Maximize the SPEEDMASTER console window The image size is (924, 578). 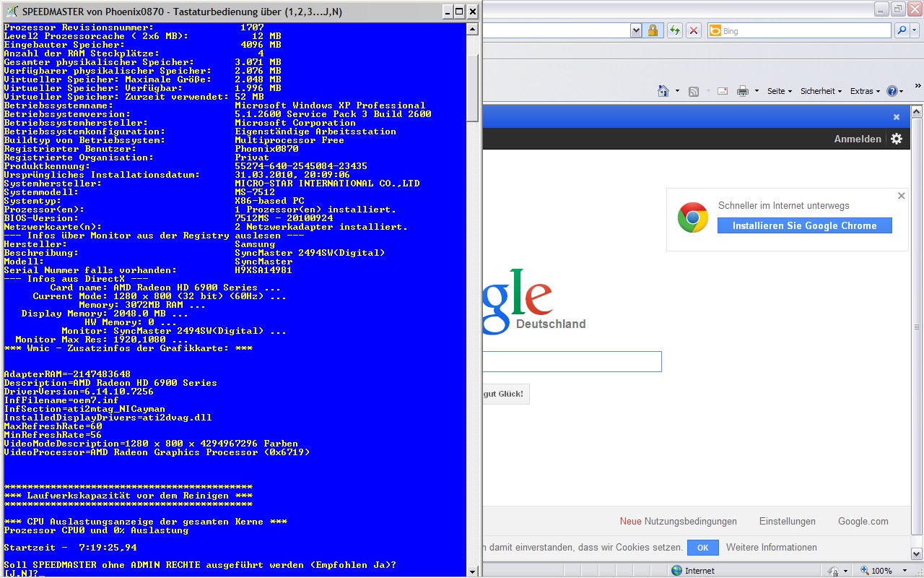coord(459,11)
